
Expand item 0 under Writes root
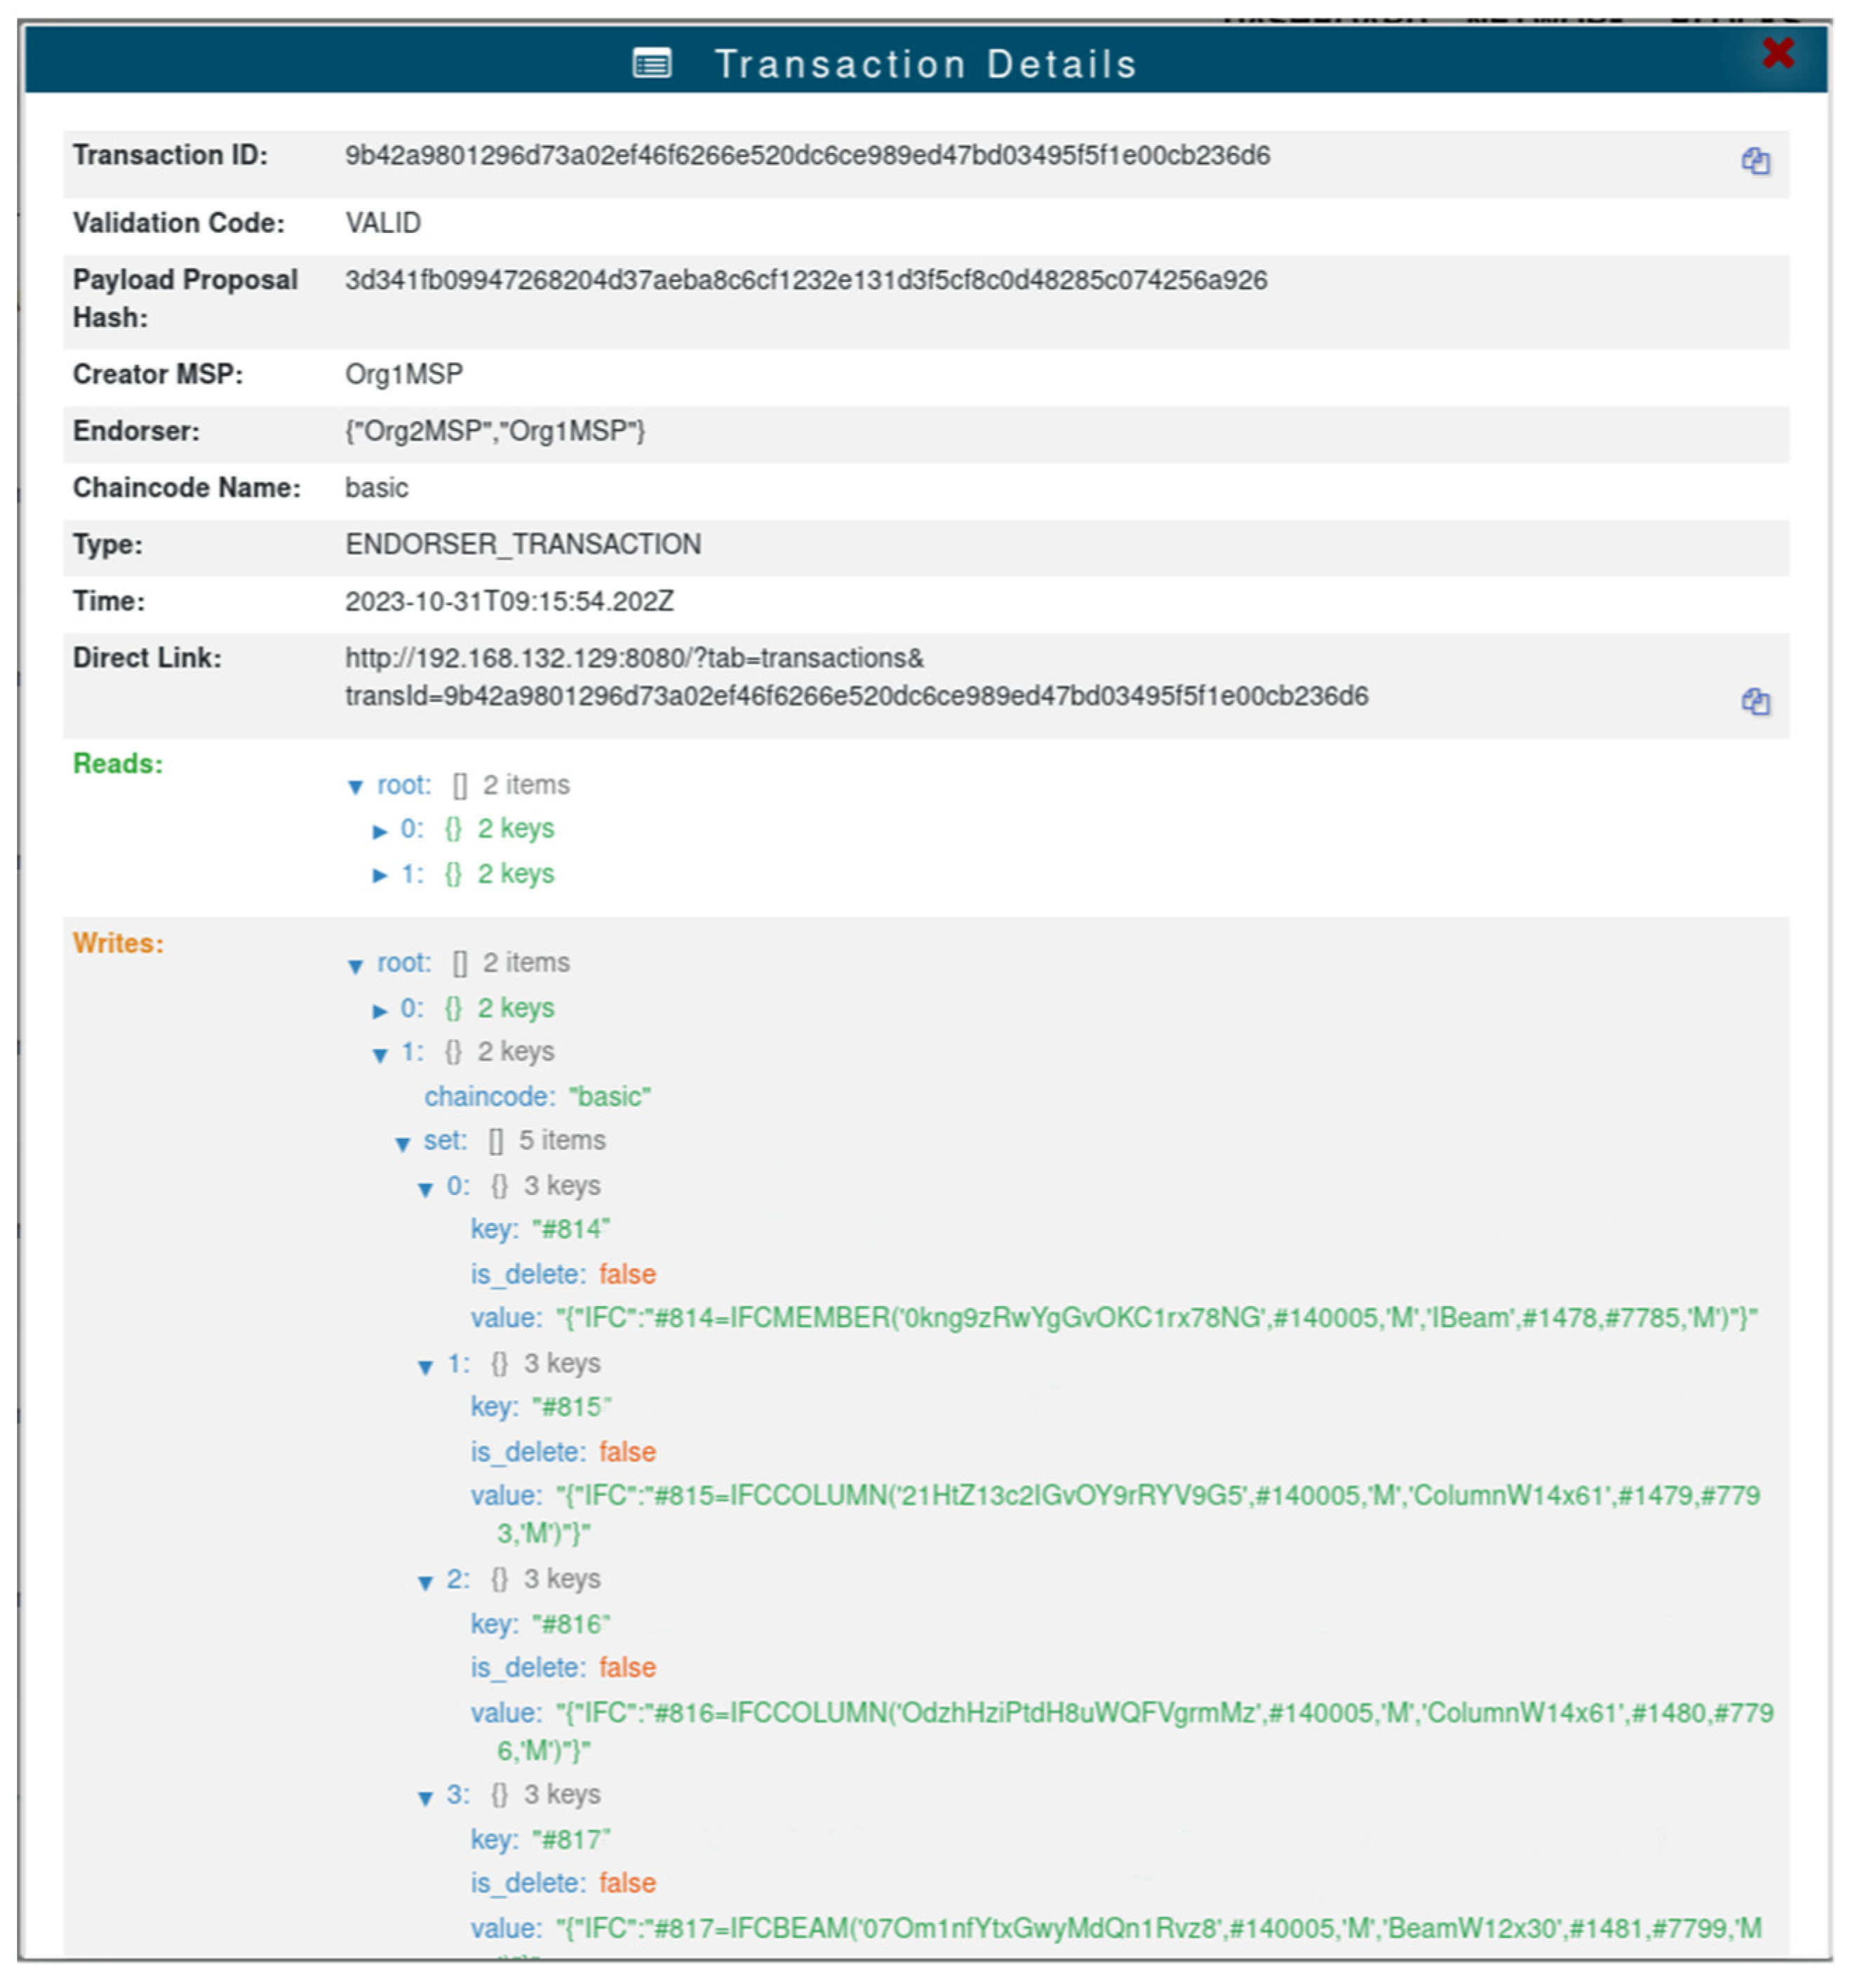point(380,1011)
